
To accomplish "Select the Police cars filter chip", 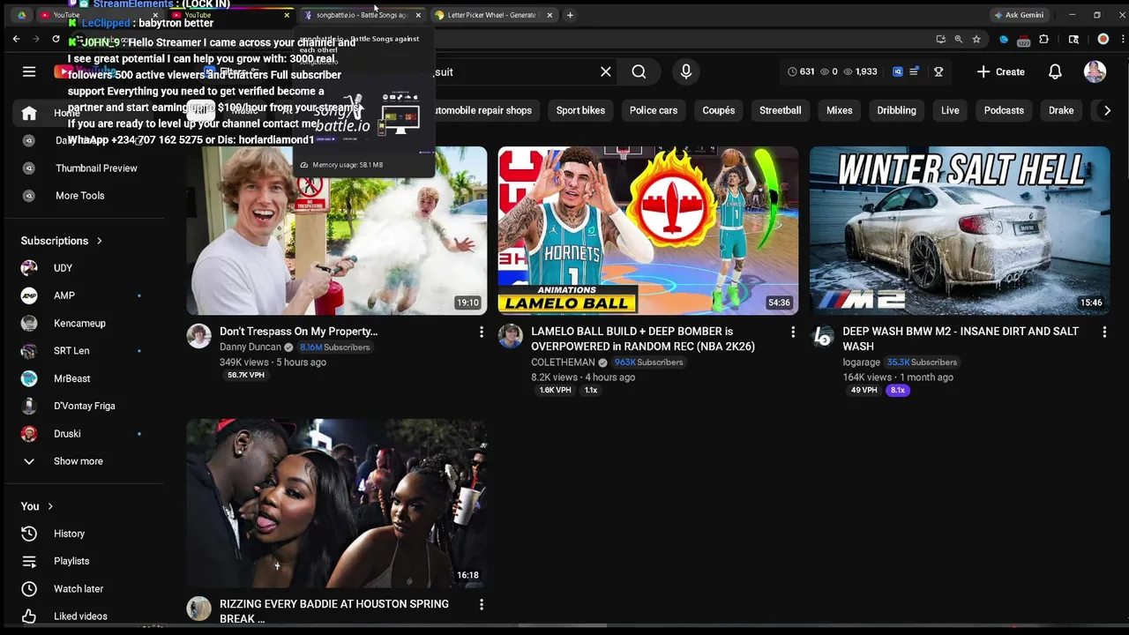I will 654,110.
